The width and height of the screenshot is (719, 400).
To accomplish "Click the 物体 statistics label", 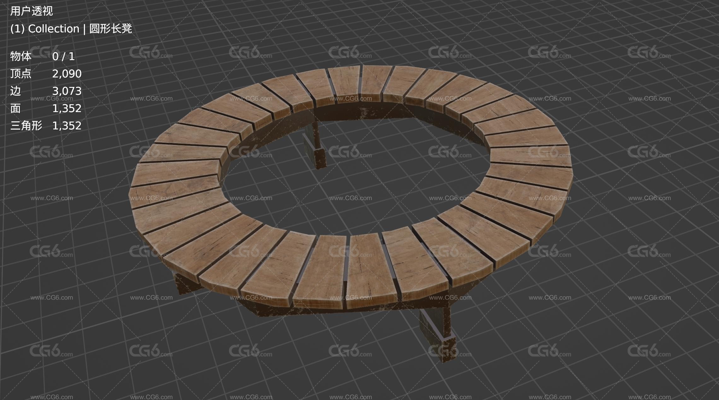I will [21, 57].
